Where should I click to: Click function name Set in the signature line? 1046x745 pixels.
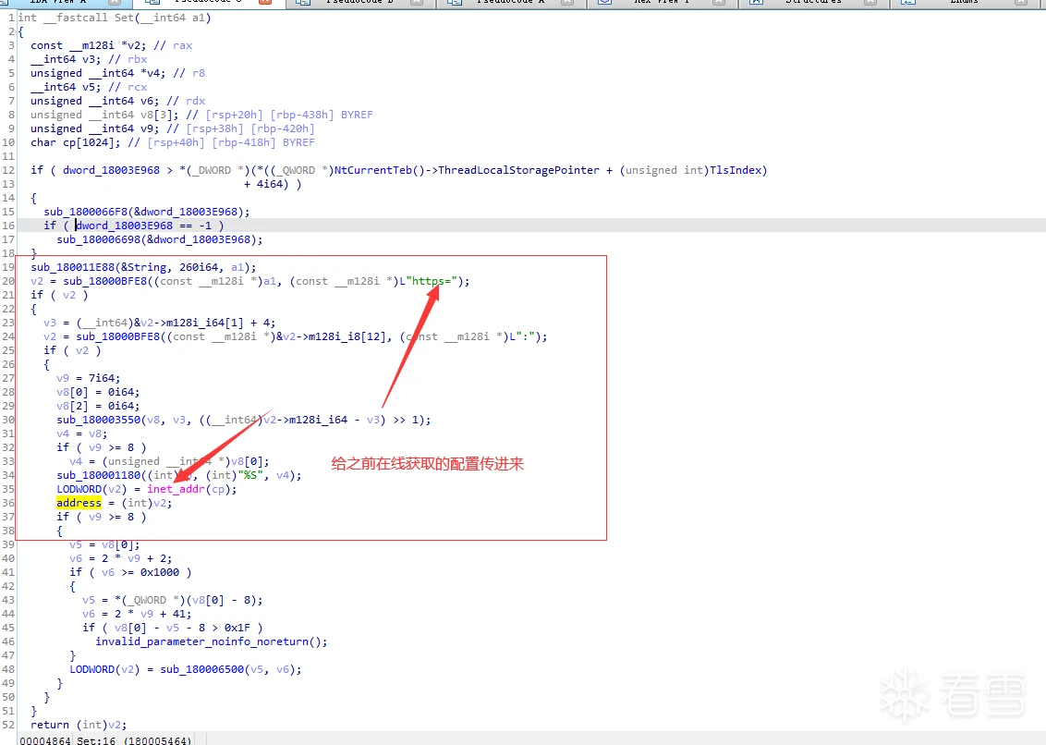tap(124, 18)
